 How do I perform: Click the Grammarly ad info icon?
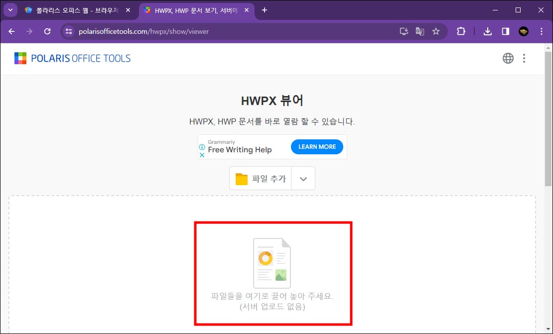coord(201,148)
